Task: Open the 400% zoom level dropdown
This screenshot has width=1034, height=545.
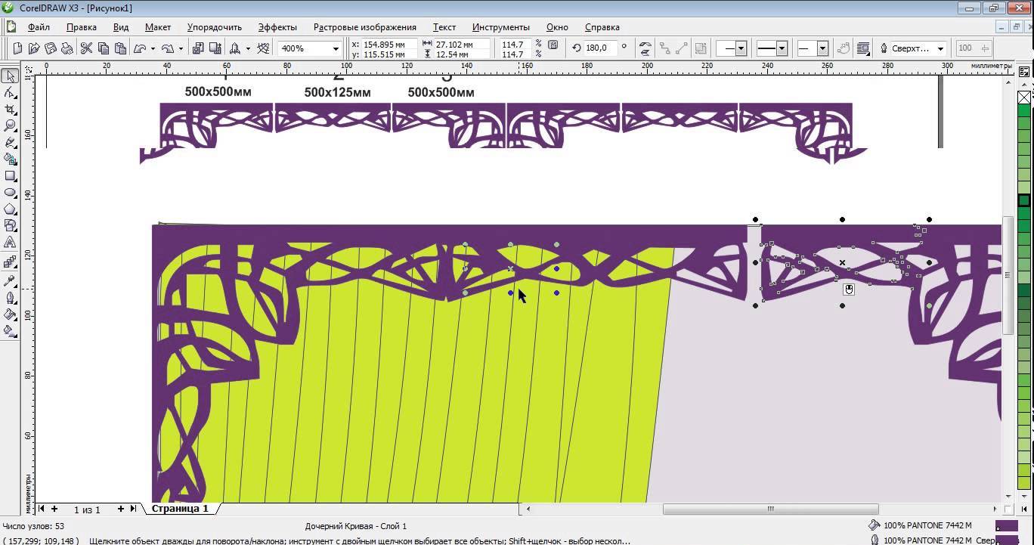Action: (335, 48)
